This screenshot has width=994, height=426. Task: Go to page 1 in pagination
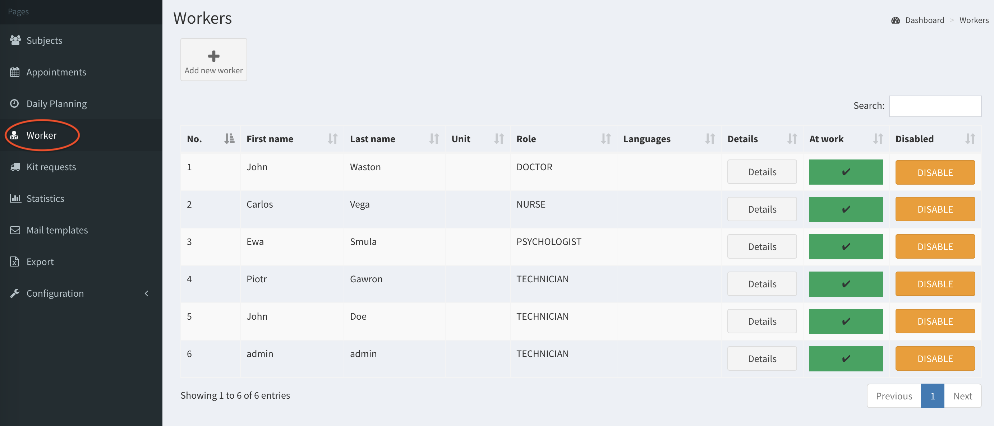pos(932,396)
